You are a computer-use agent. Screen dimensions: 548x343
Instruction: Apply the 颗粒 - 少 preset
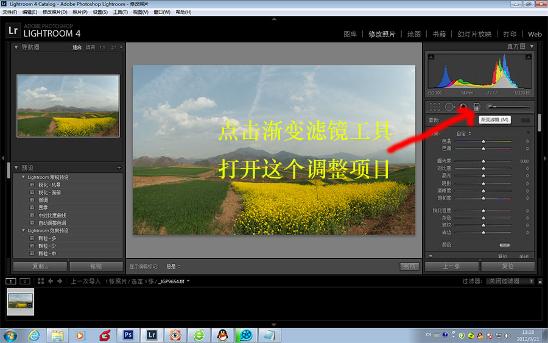coord(47,246)
